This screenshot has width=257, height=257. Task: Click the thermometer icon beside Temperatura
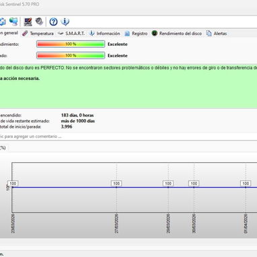click(25, 34)
